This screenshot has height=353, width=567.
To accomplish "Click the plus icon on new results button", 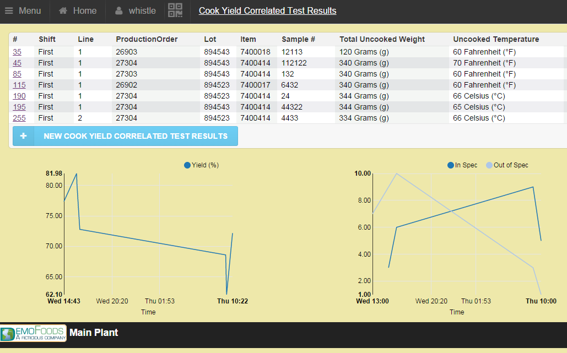I will tap(23, 136).
